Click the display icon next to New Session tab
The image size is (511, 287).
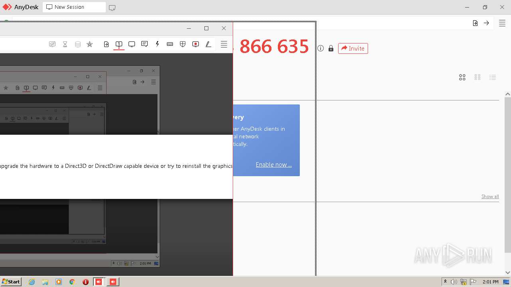(112, 8)
